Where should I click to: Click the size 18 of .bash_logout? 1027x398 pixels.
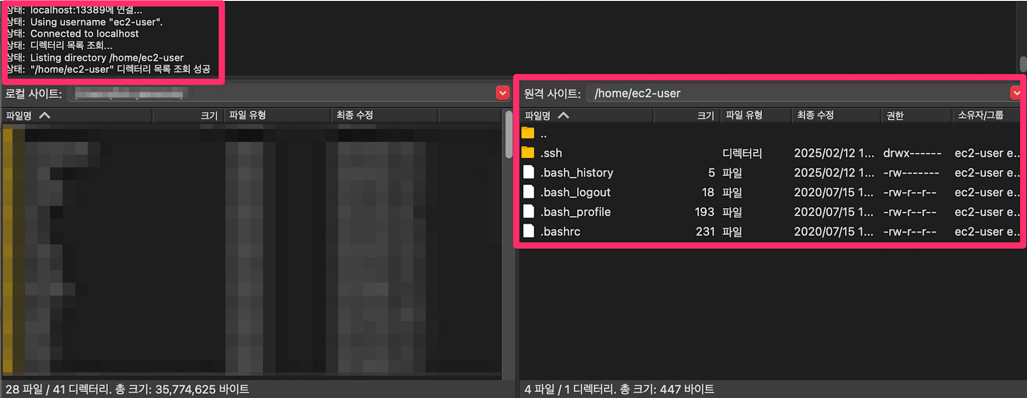[x=708, y=192]
